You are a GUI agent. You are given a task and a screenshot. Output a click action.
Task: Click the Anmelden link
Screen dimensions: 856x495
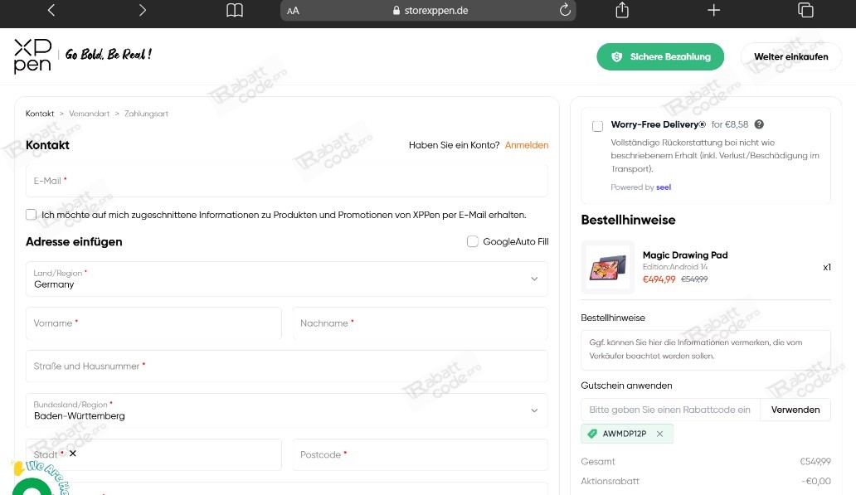pos(526,145)
